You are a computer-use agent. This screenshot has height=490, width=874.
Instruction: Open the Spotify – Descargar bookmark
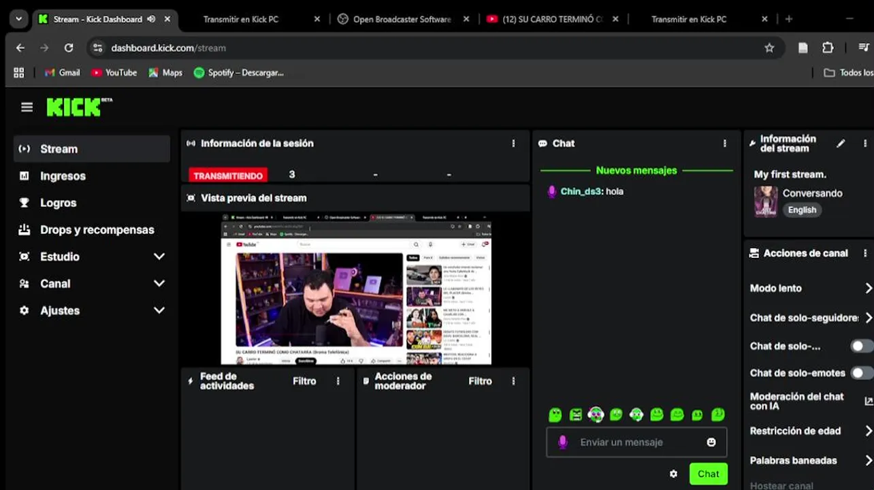[238, 73]
